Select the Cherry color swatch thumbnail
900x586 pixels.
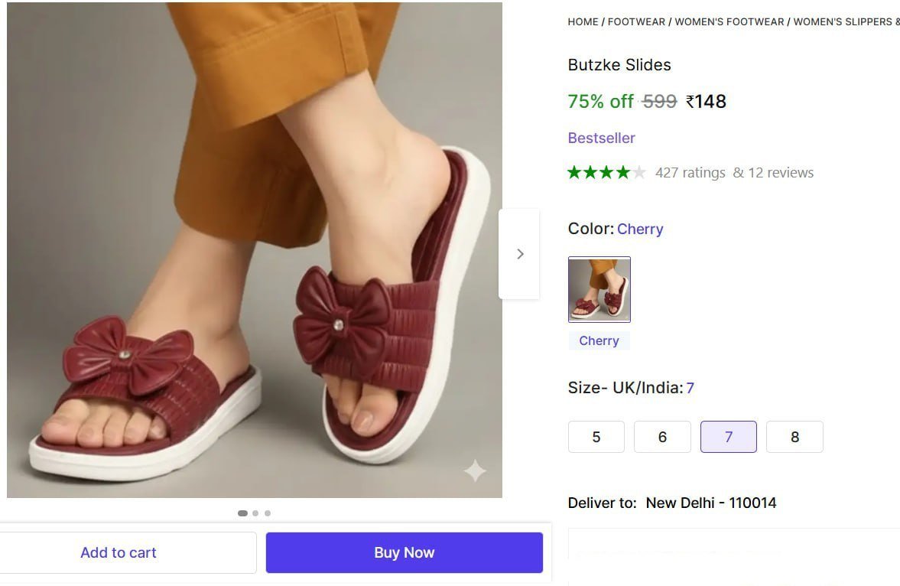[x=599, y=289]
